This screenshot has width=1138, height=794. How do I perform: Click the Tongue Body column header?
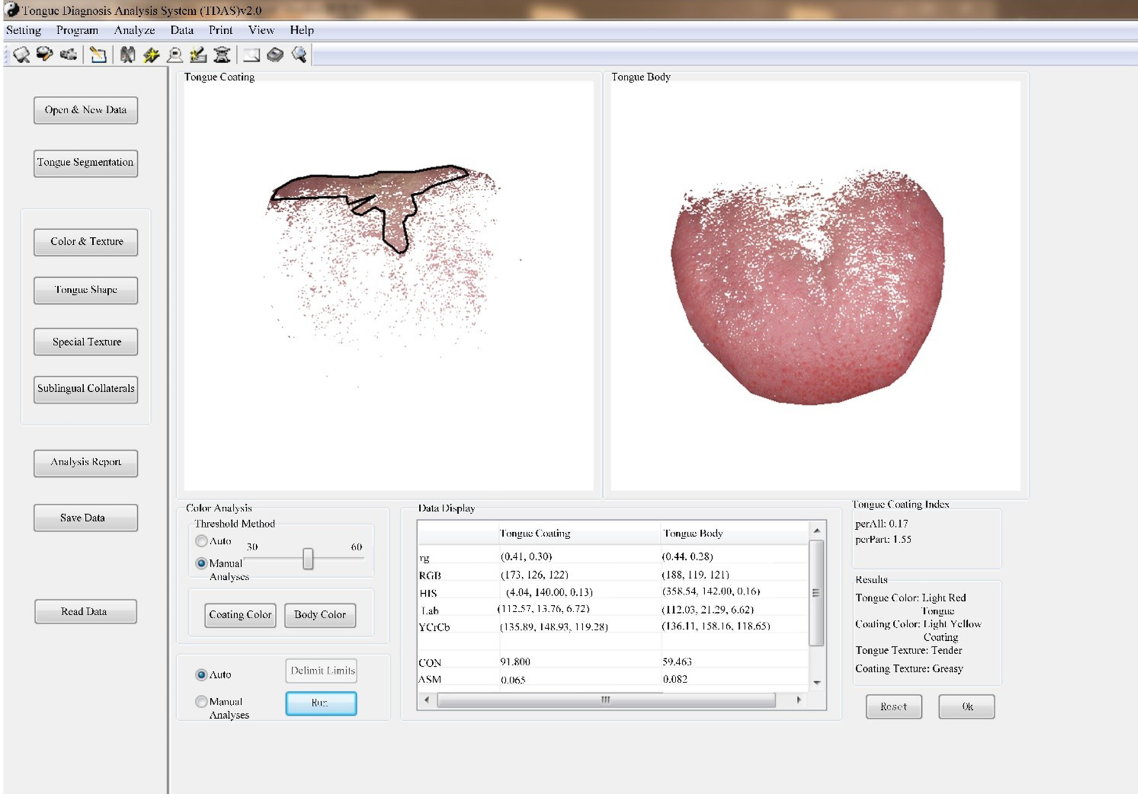[x=693, y=533]
